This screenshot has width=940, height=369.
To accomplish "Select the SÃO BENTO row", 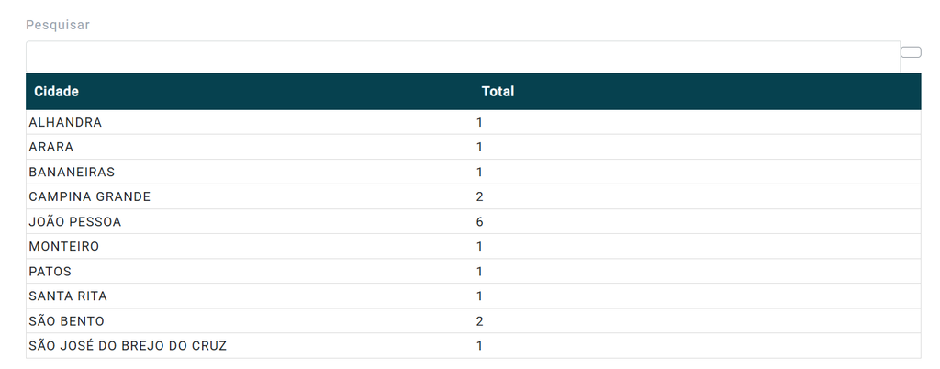I will (473, 321).
